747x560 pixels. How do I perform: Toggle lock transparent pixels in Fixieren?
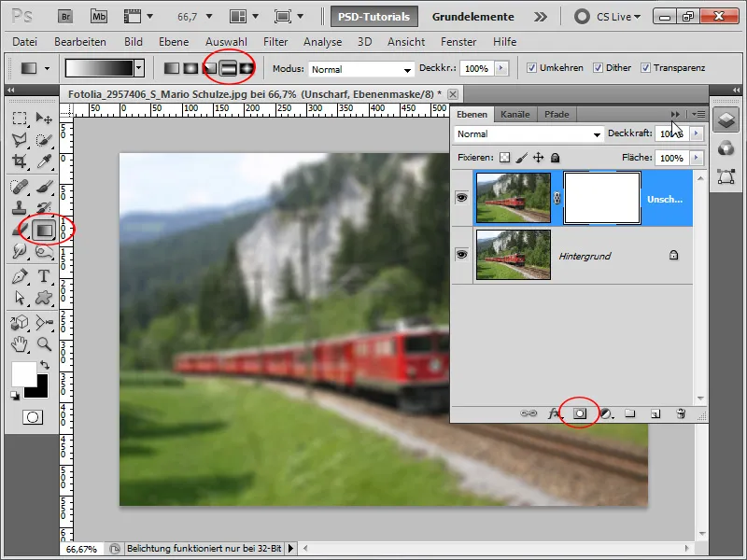pos(504,158)
